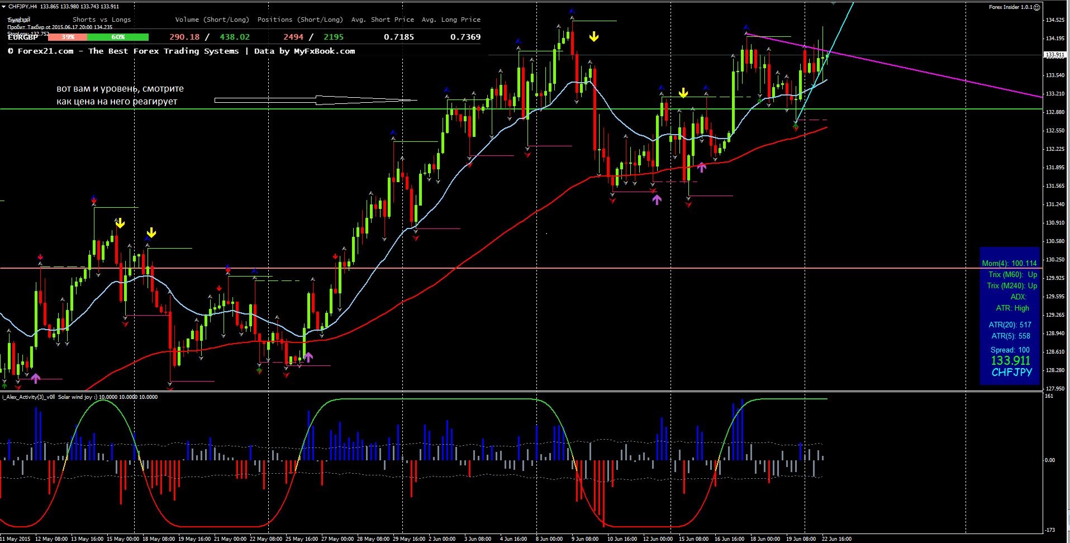Click the Spread: 100 reading
The width and height of the screenshot is (1070, 543).
(1010, 350)
